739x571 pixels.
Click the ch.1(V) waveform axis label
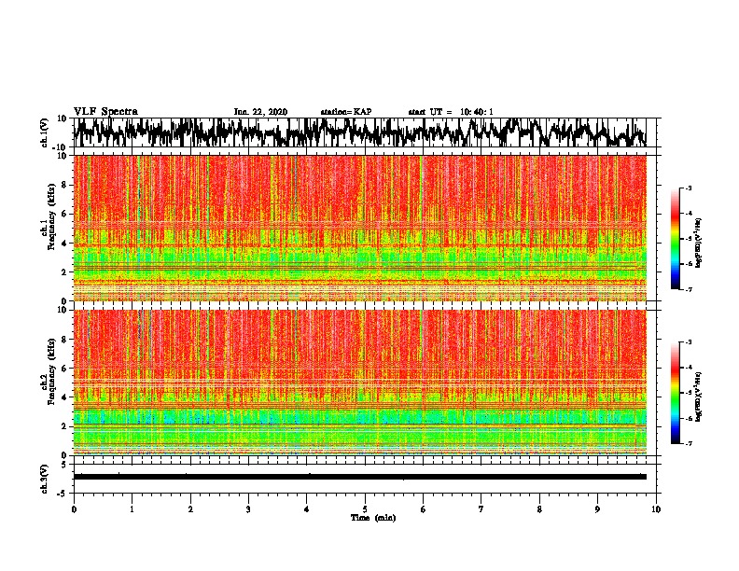45,132
